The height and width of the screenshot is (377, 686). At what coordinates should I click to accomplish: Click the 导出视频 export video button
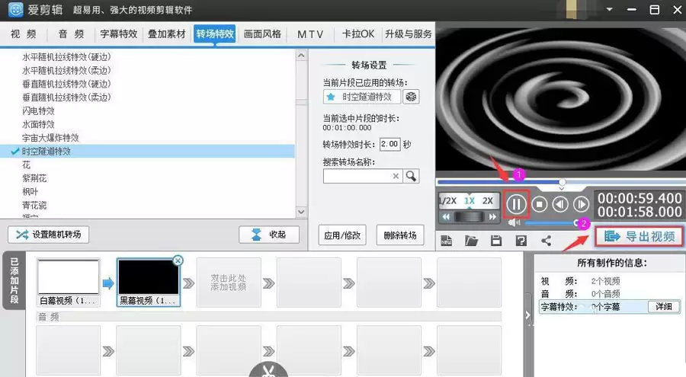(640, 237)
